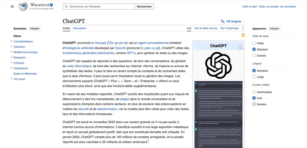Image resolution: width=307 pixels, height=148 pixels.
Task: Jump to Début in the table of contents
Action: click(17, 36)
